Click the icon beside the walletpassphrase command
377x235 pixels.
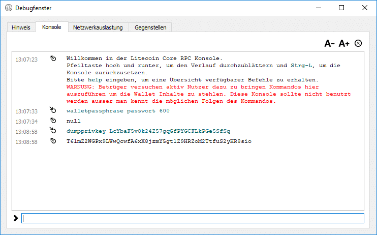pyautogui.click(x=53, y=110)
